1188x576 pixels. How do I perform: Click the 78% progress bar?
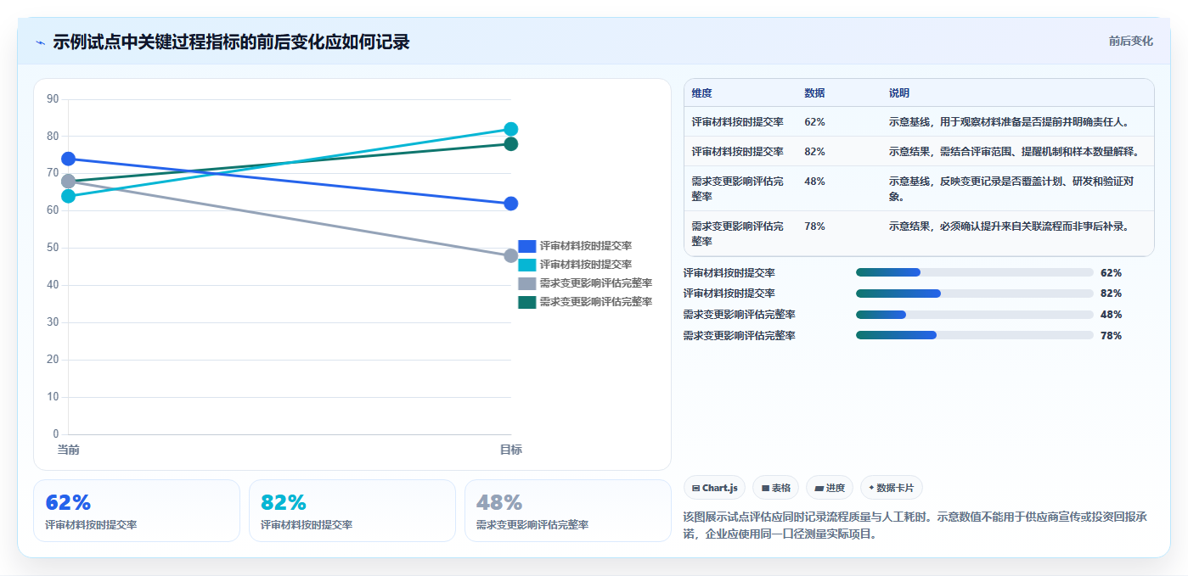(975, 335)
